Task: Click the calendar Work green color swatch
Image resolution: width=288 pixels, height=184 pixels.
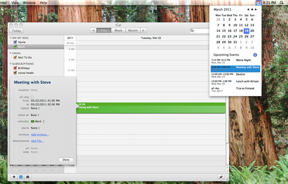Action: (32, 122)
